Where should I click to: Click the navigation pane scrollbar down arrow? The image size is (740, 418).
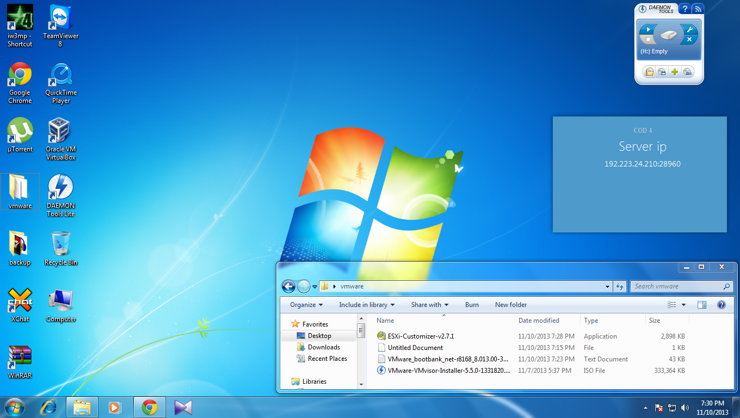(361, 385)
